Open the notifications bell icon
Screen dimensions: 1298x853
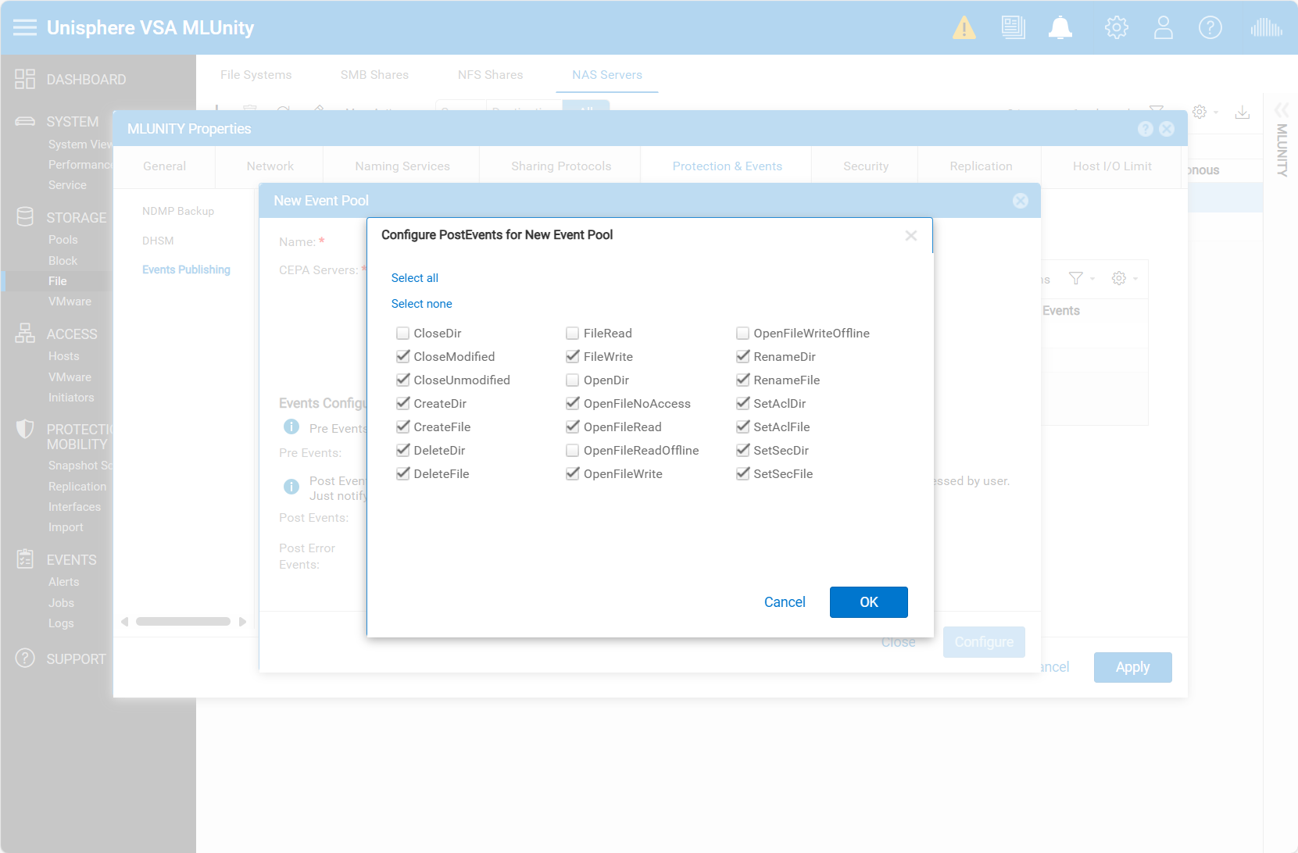point(1060,28)
